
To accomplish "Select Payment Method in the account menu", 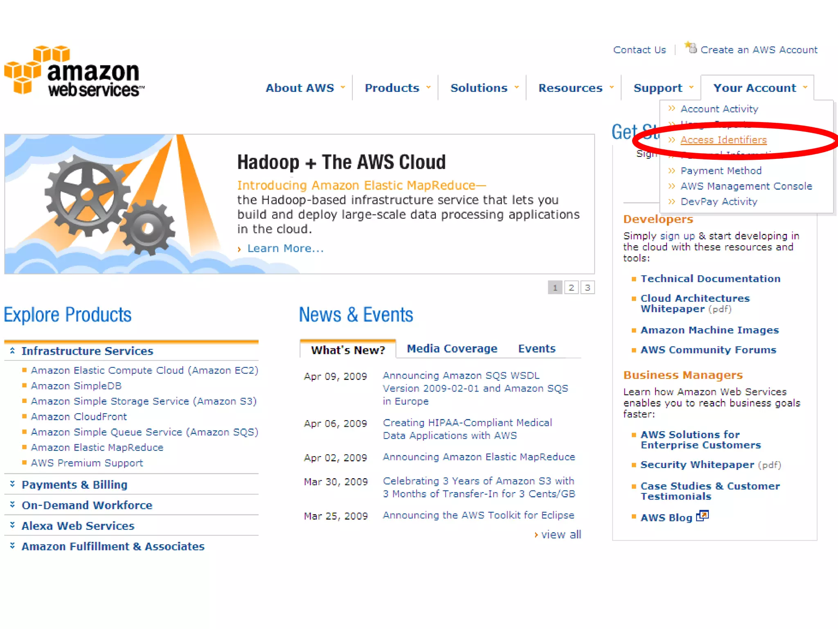I will [x=721, y=171].
